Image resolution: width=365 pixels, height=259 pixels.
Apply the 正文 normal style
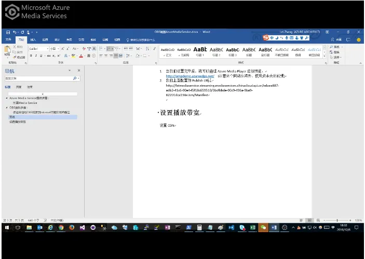coord(167,52)
